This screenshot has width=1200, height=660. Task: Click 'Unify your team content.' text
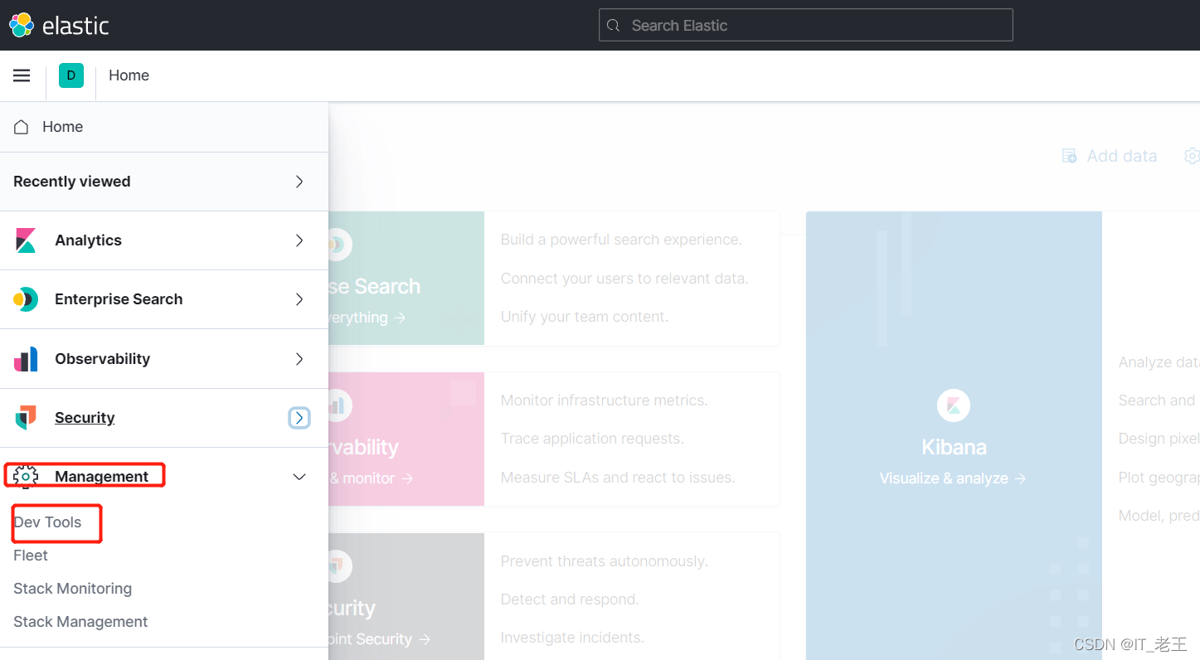pos(585,317)
